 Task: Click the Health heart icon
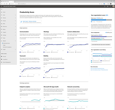point(2,50)
